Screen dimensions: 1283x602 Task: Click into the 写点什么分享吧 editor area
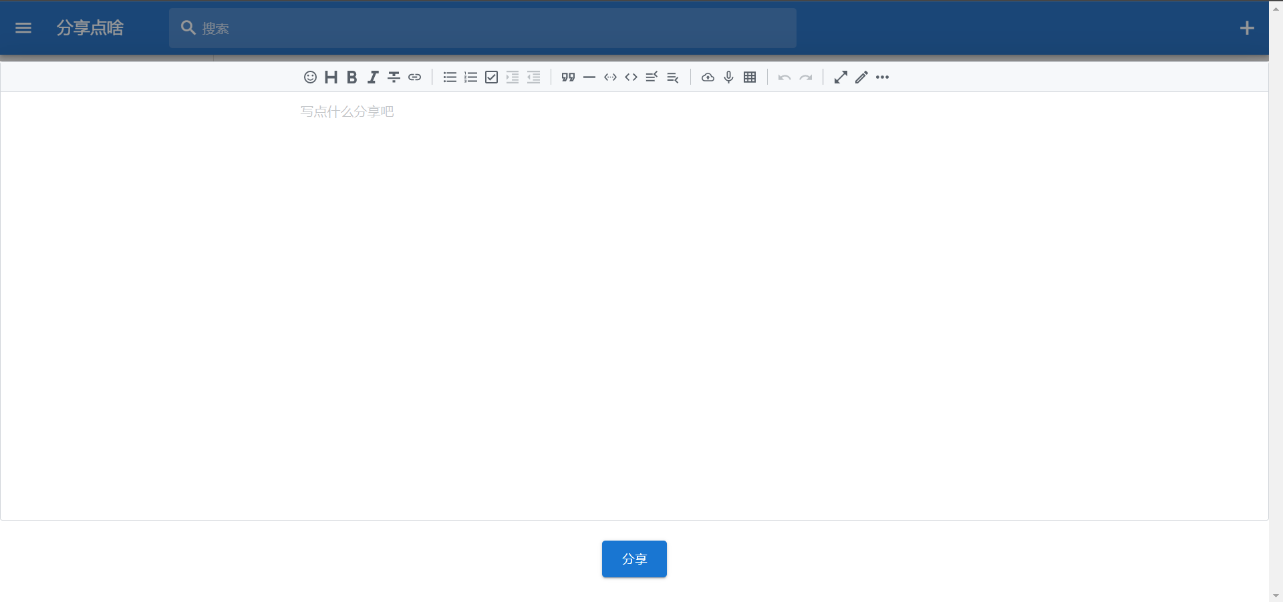click(x=634, y=306)
